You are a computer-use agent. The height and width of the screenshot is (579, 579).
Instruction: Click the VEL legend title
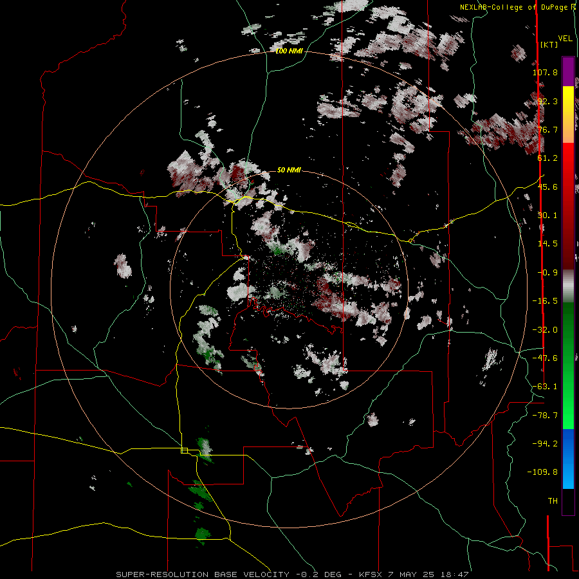[565, 39]
